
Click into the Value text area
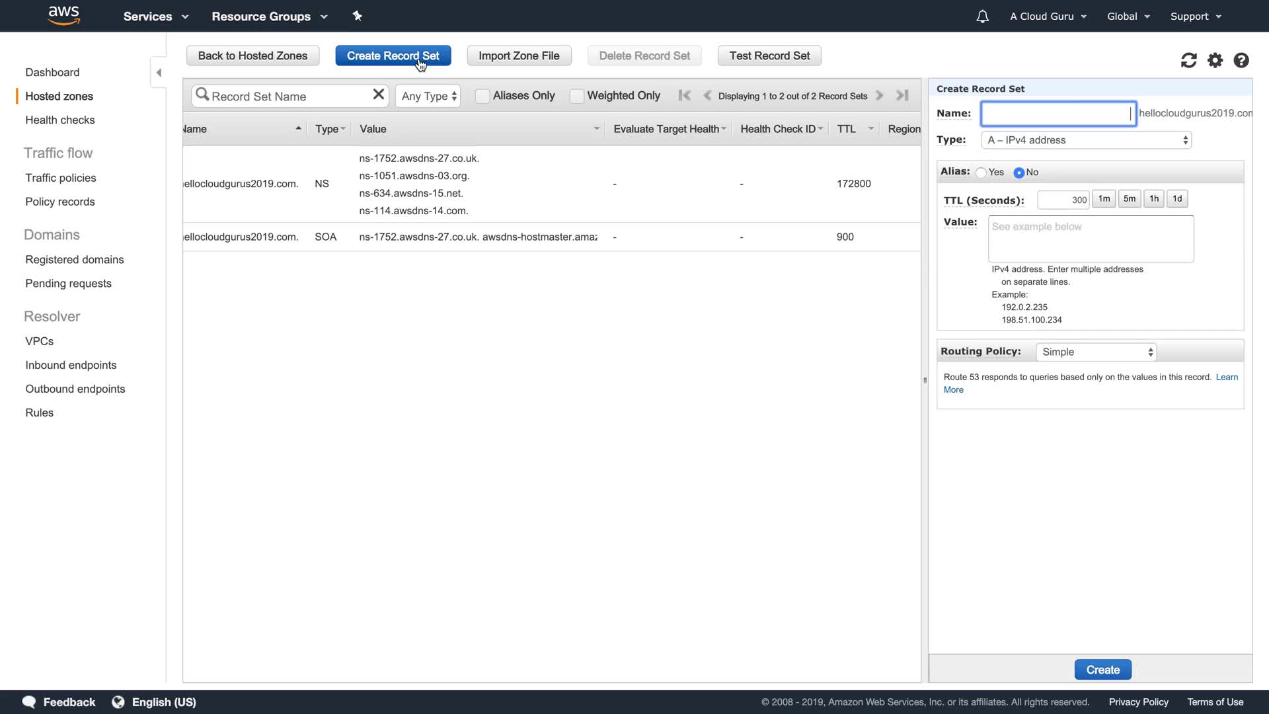[x=1091, y=239]
